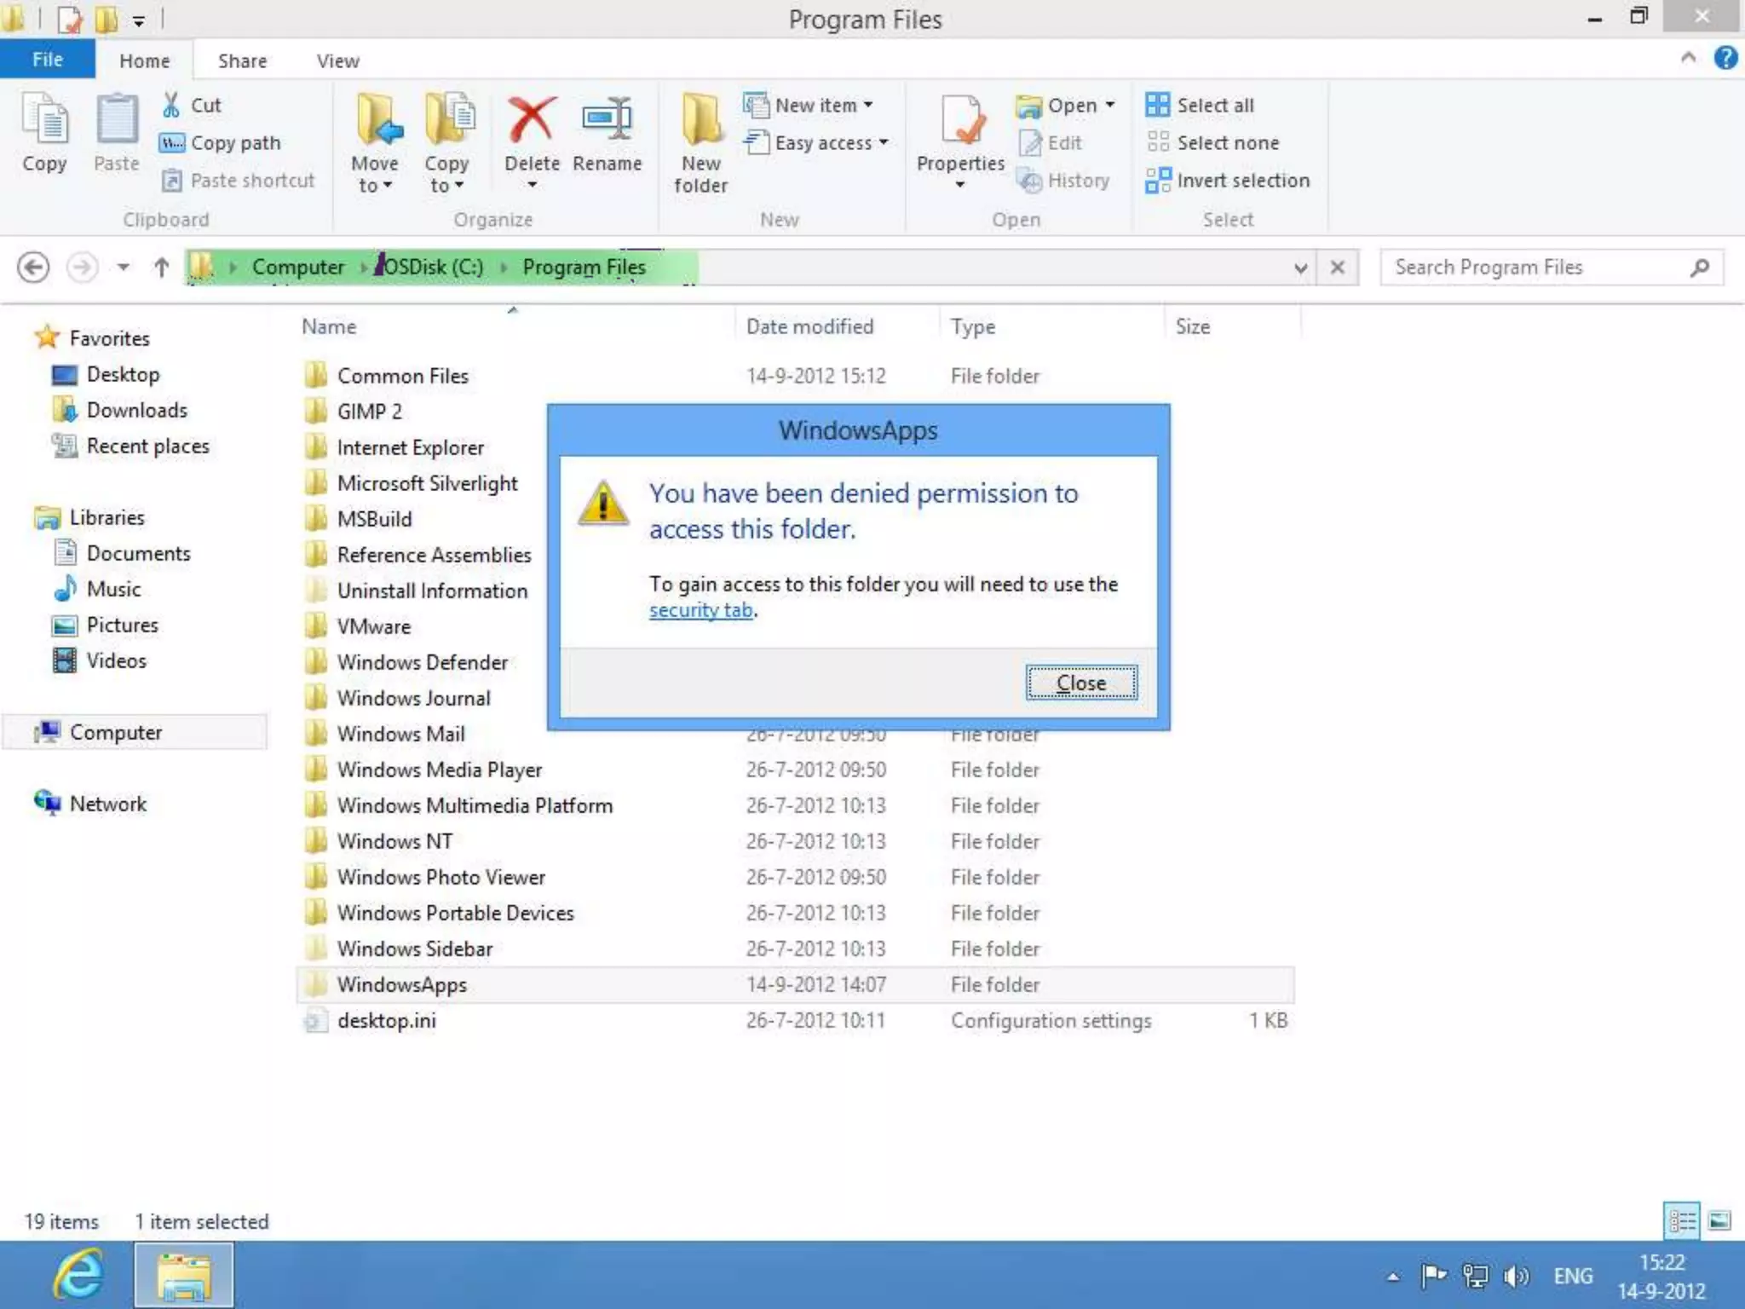Click File Explorer taskbar button
The image size is (1745, 1309).
click(x=183, y=1275)
